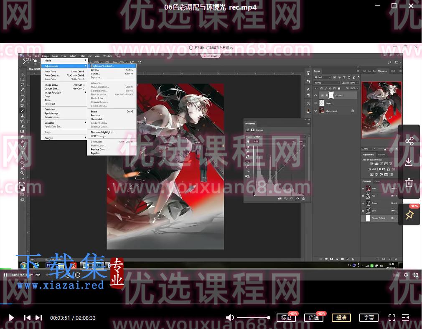The height and width of the screenshot is (329, 422).
Task: Open the layer Opacity dropdown arrow
Action: tap(358, 83)
